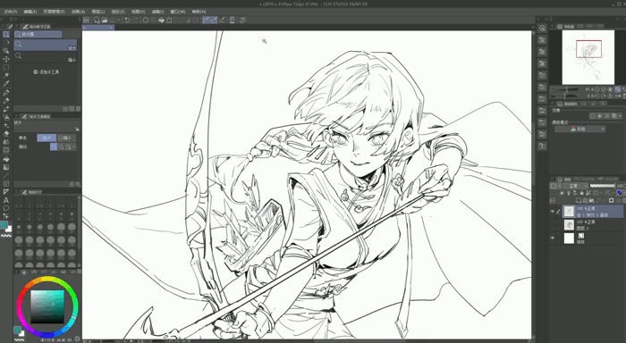Click Add sub tool button
Screen dimensions: 626x343
tap(47, 72)
